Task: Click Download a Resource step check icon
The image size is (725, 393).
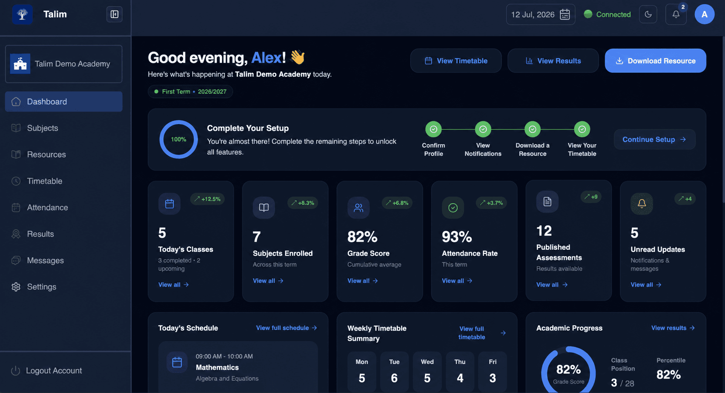Action: pos(533,129)
